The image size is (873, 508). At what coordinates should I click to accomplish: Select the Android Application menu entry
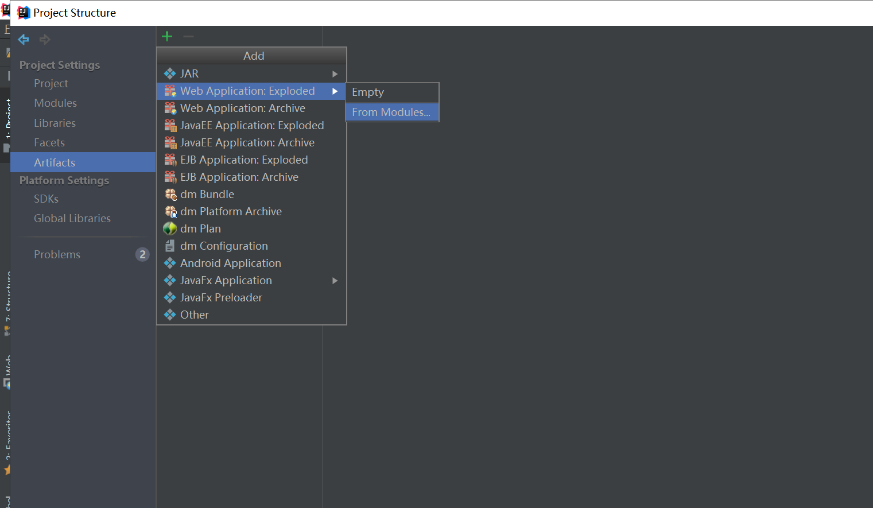click(x=251, y=263)
